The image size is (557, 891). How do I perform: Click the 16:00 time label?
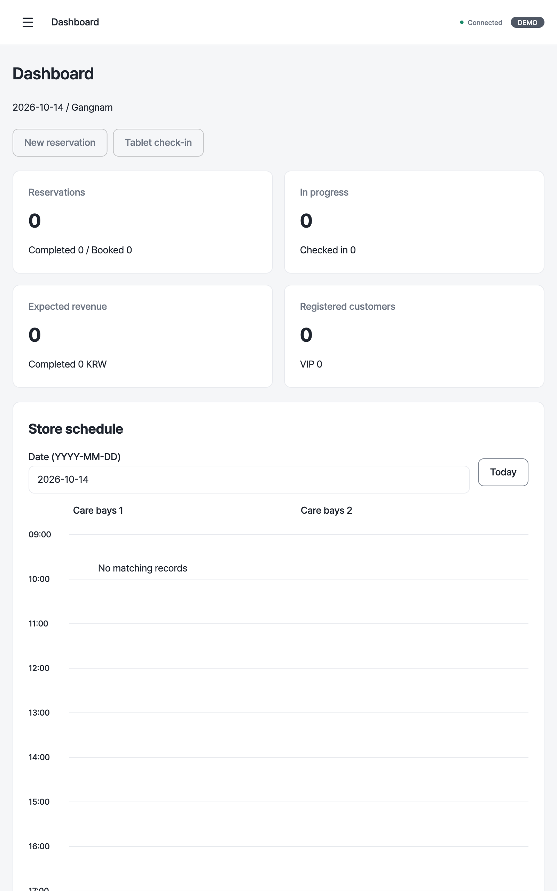pos(39,846)
